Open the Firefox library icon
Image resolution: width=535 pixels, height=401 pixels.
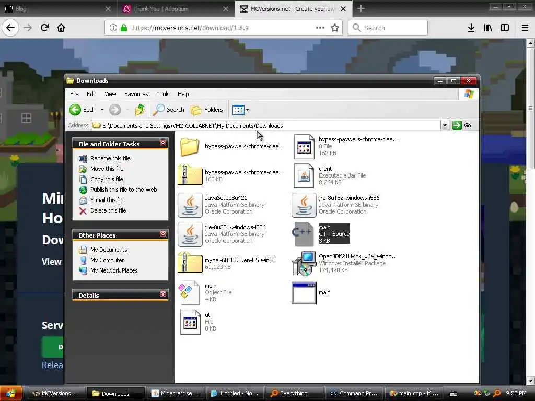click(488, 28)
